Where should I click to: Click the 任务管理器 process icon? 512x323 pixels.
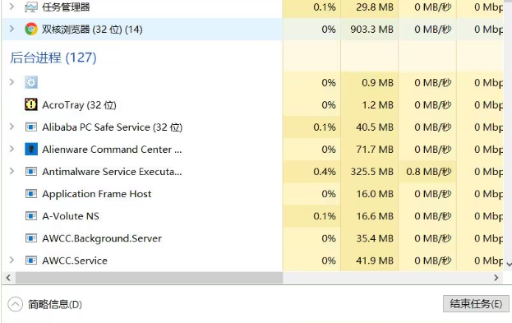(31, 7)
